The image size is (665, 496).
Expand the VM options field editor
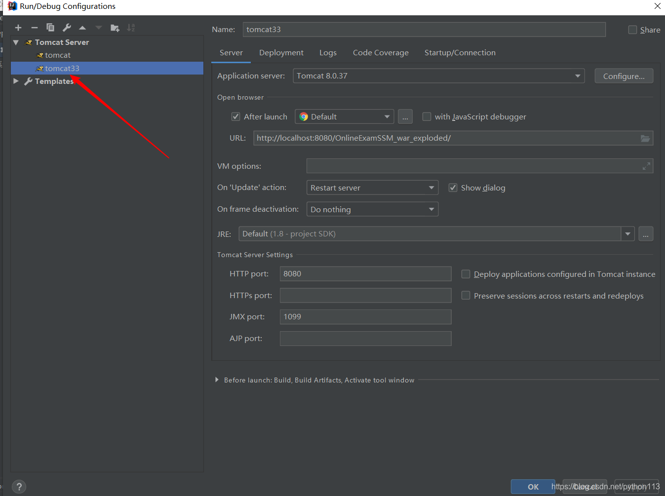646,166
